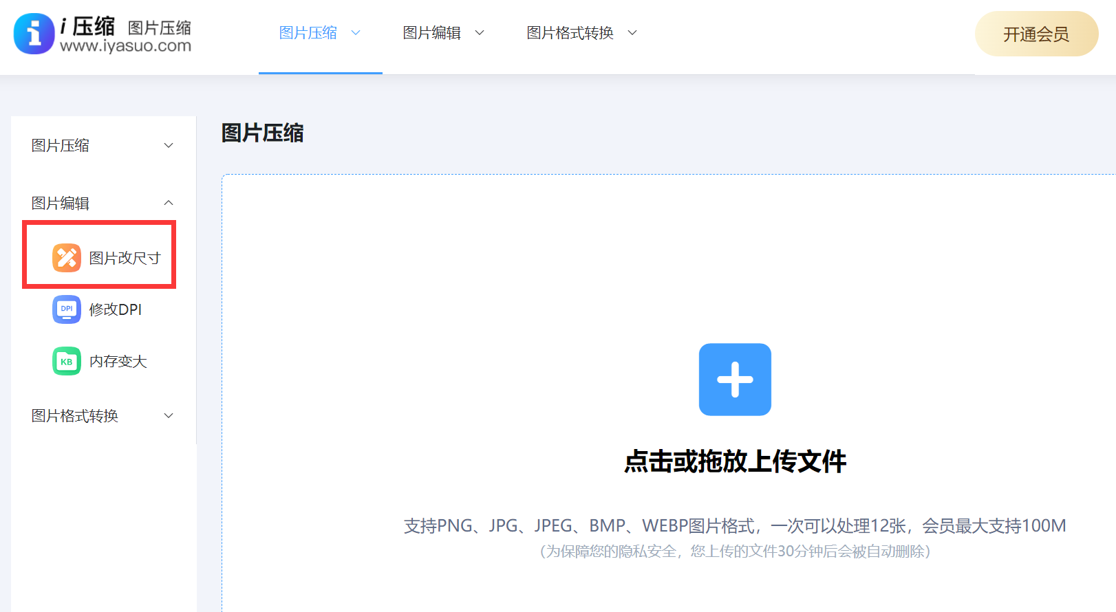The height and width of the screenshot is (612, 1116).
Task: Click the 图片改尺寸 orange ruler icon
Action: 67,258
